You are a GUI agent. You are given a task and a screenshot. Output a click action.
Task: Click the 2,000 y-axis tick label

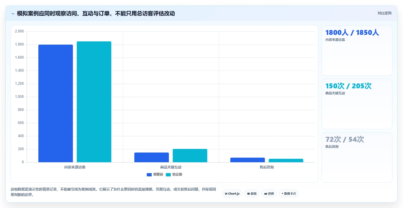point(19,31)
